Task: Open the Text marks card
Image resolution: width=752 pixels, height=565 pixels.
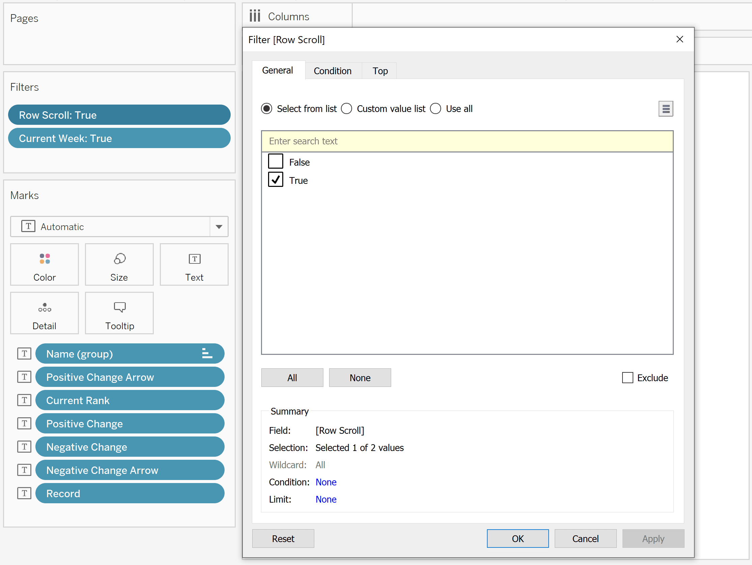Action: click(194, 264)
